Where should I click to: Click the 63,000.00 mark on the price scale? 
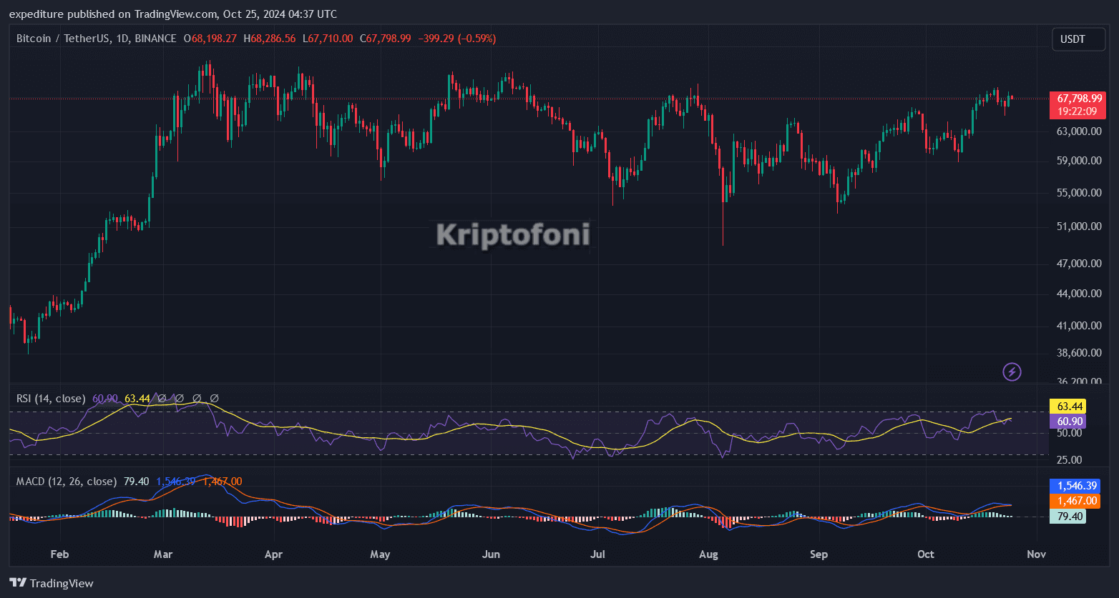[x=1078, y=131]
